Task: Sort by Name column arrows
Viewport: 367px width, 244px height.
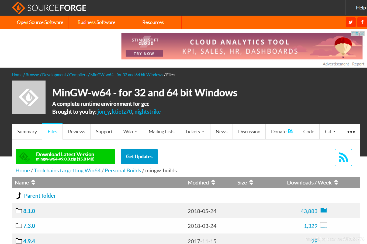Action: (33, 182)
